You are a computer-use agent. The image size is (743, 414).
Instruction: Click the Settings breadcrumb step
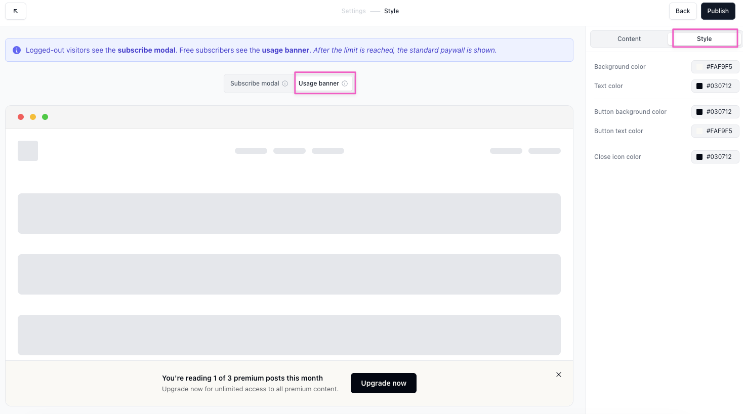tap(353, 11)
